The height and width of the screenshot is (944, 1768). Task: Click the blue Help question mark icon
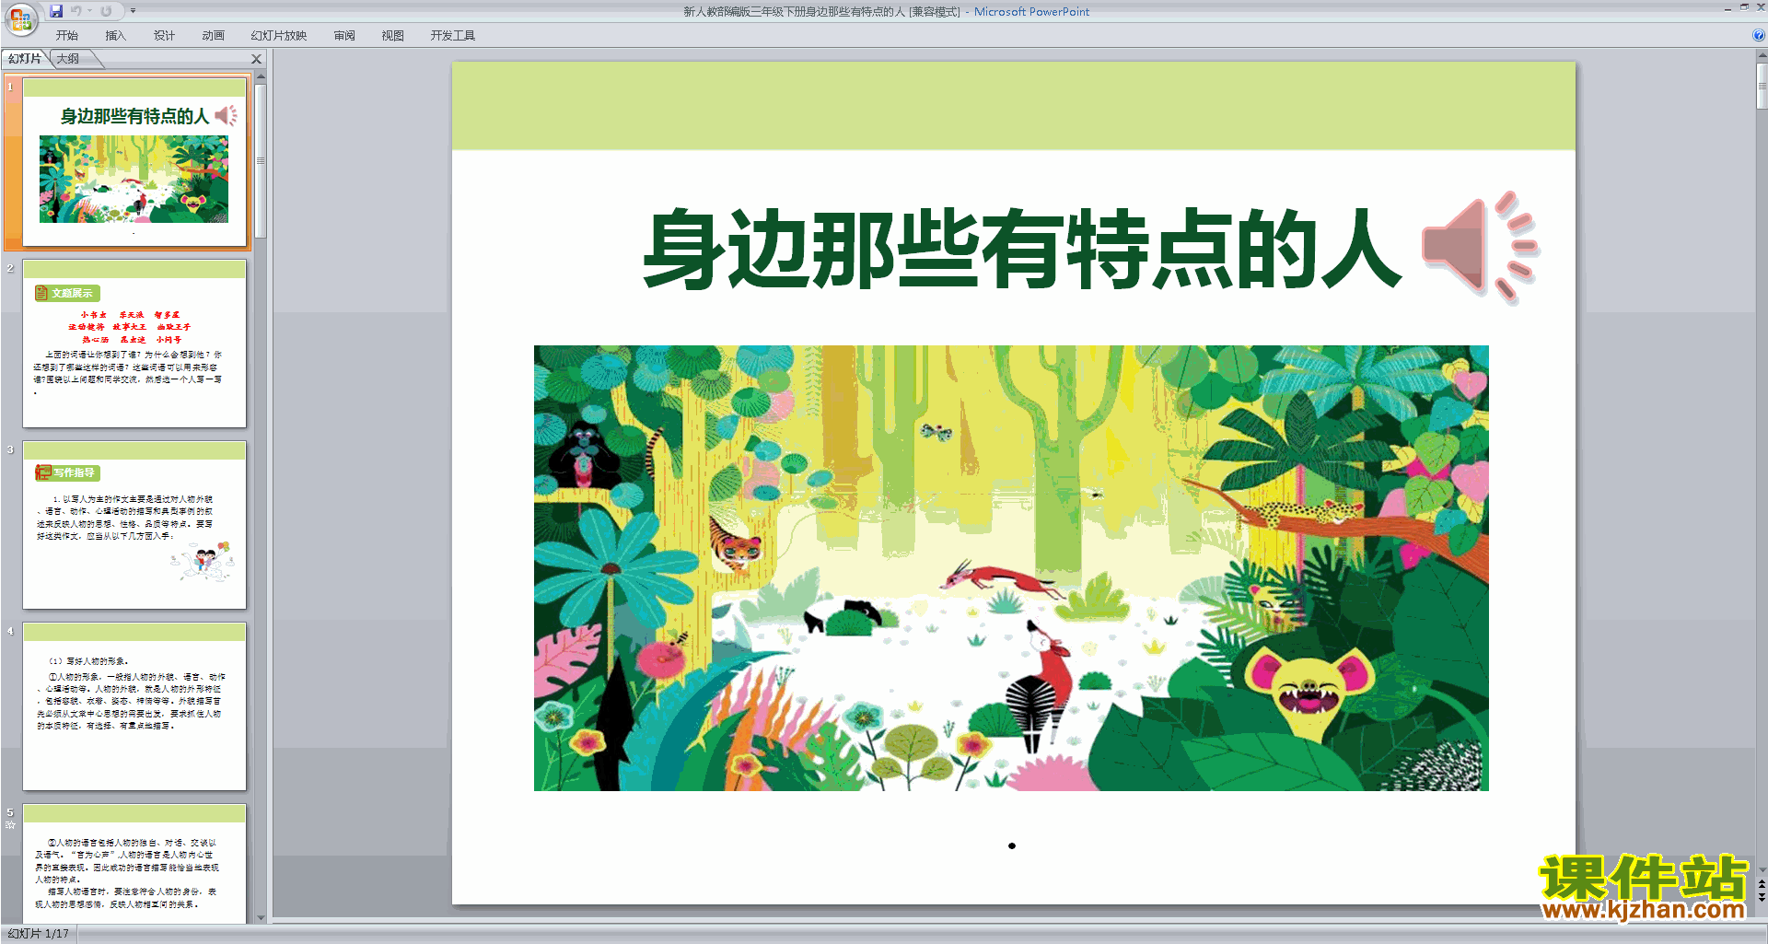1758,36
